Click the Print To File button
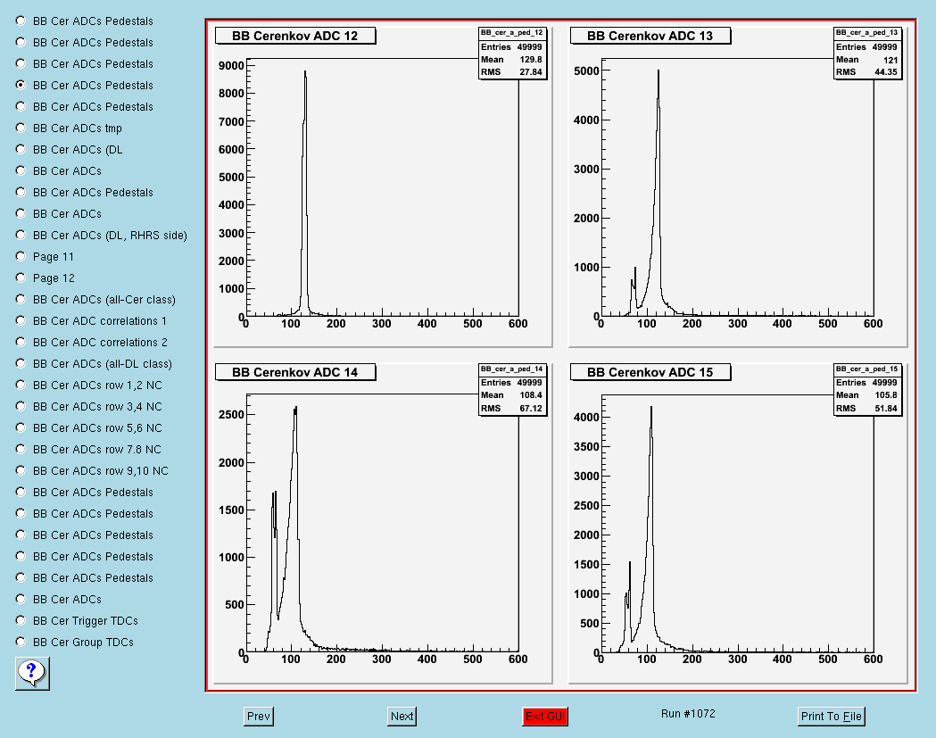 point(831,716)
